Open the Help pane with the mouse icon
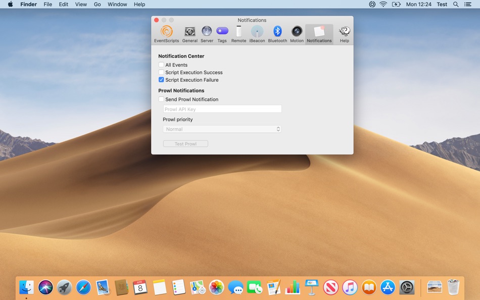480x300 pixels. point(345,34)
